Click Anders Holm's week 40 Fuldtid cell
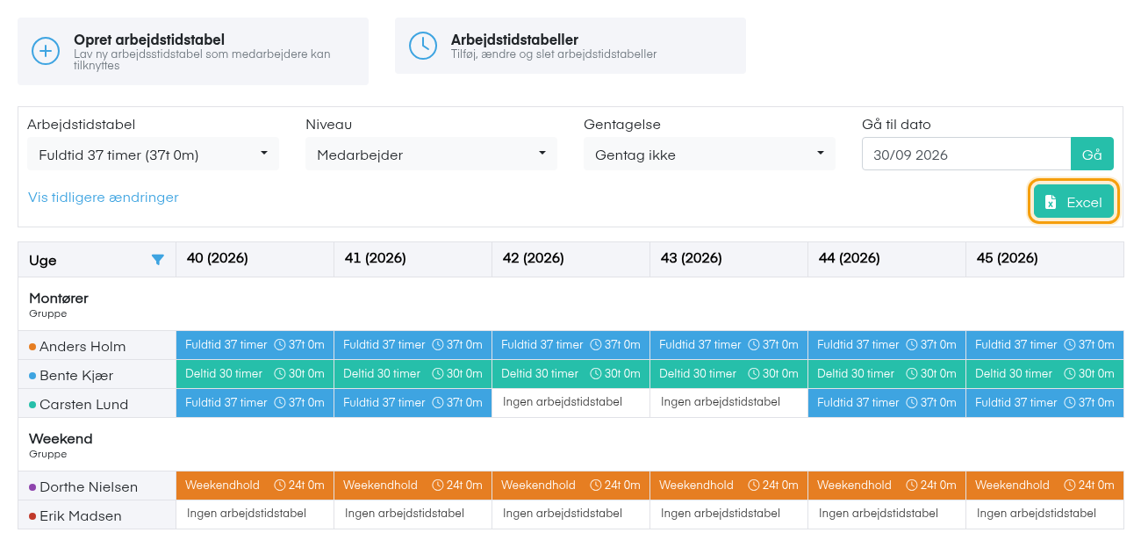Image resolution: width=1141 pixels, height=547 pixels. pos(255,345)
